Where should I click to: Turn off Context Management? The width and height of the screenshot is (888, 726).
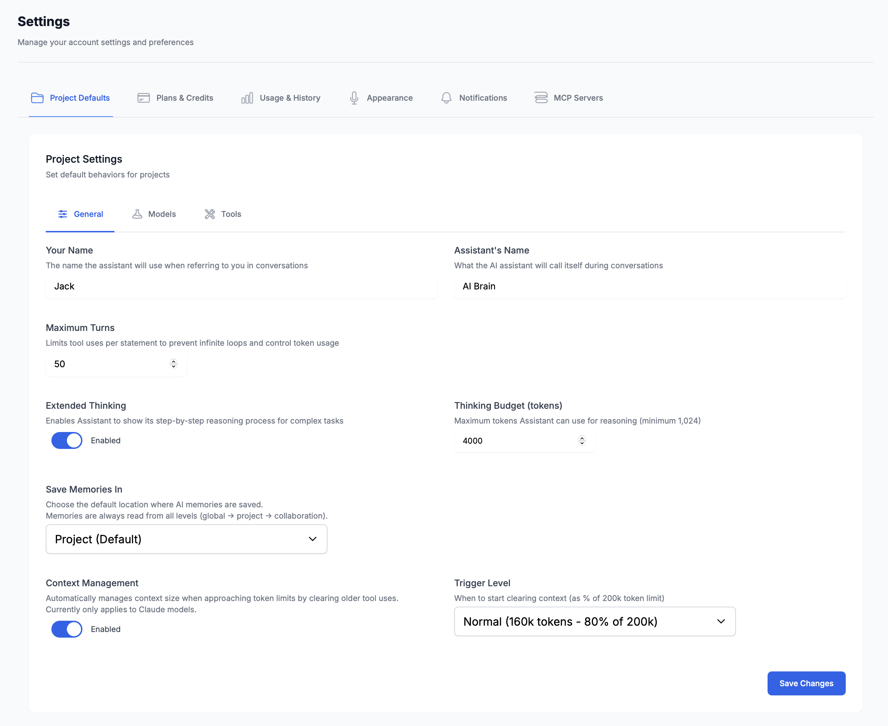[x=67, y=629]
